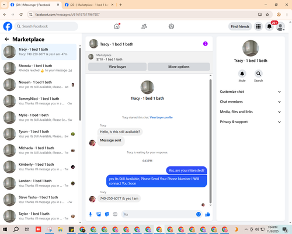Open the tab search dropdown arrow
The width and height of the screenshot is (292, 234).
(x=4, y=5)
